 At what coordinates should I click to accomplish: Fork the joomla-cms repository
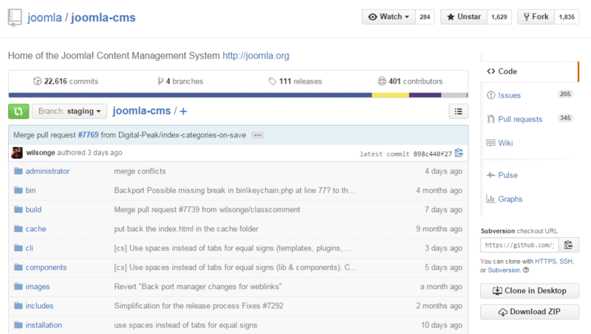536,17
